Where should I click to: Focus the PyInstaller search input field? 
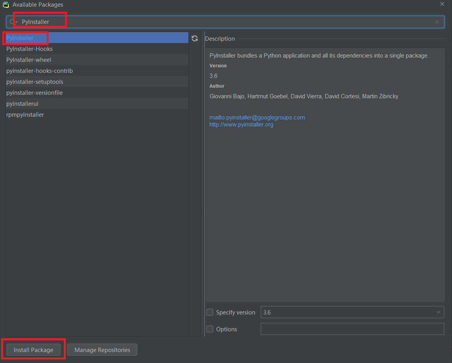click(x=225, y=22)
